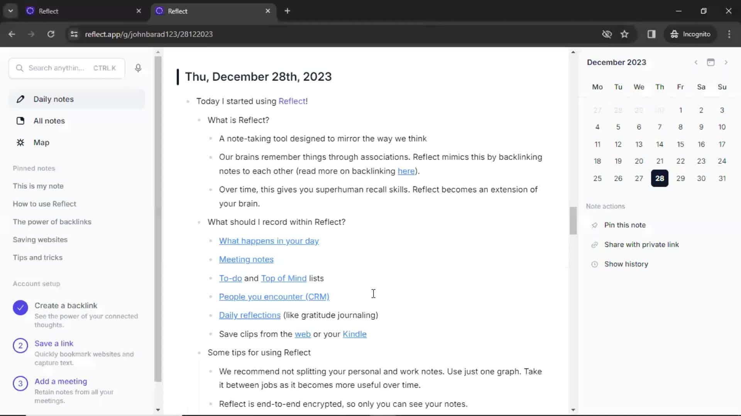
Task: Click the Meeting notes backlink
Action: pos(246,259)
